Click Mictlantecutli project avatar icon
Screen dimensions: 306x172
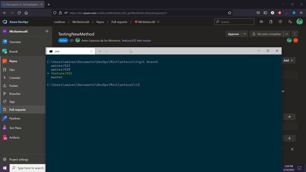(5, 31)
